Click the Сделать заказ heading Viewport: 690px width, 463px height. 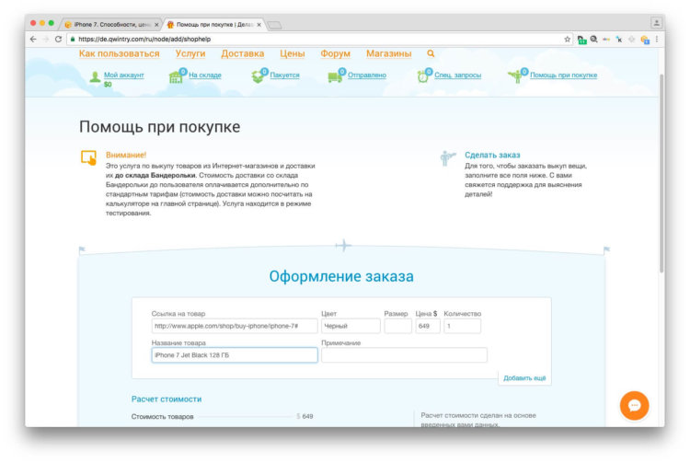click(492, 155)
